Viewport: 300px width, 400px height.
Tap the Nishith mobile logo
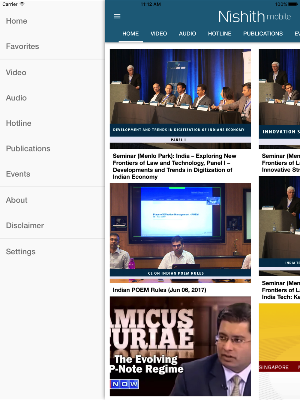[x=255, y=16]
